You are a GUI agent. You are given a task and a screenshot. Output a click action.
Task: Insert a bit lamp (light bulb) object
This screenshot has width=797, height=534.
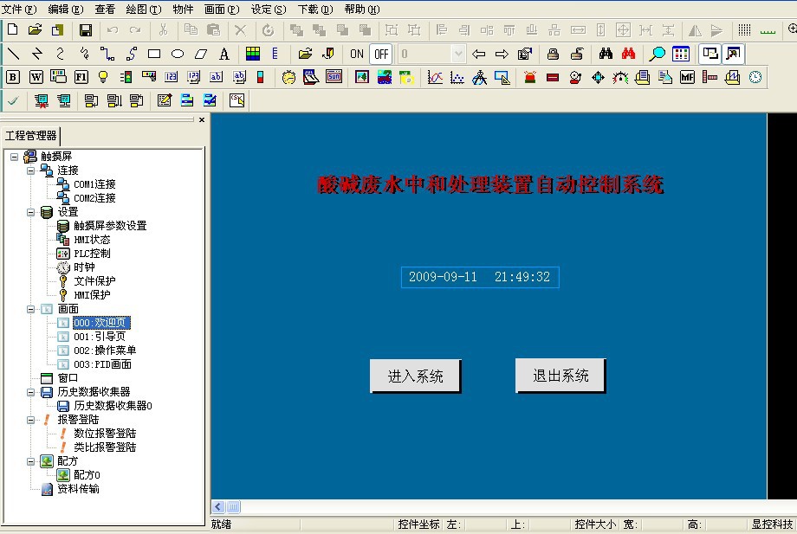(103, 77)
